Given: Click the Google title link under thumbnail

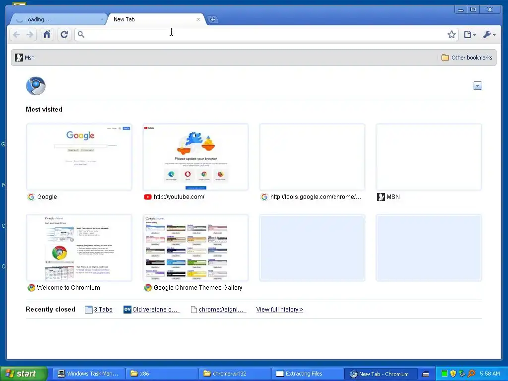Looking at the screenshot, I should click(x=47, y=196).
